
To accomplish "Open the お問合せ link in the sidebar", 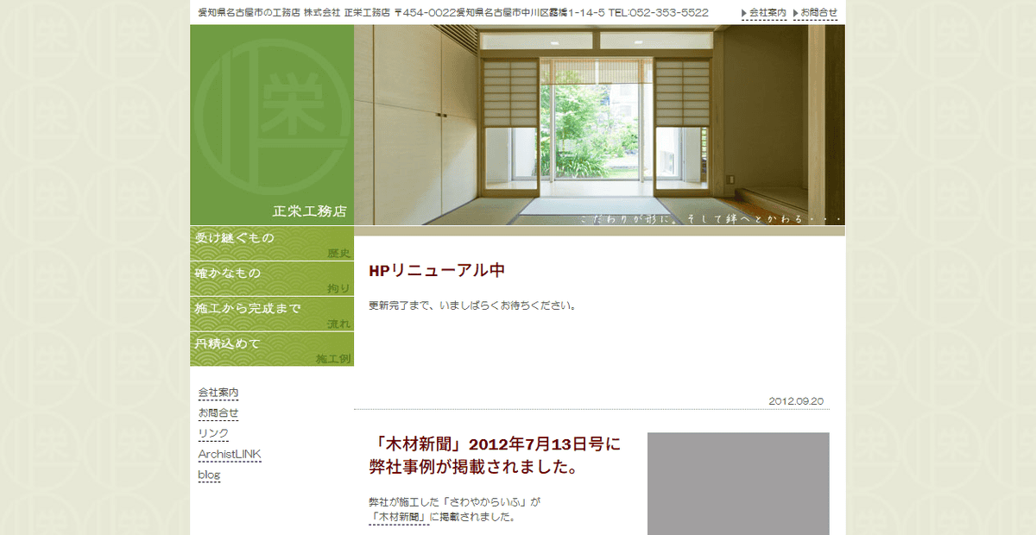I will 218,412.
